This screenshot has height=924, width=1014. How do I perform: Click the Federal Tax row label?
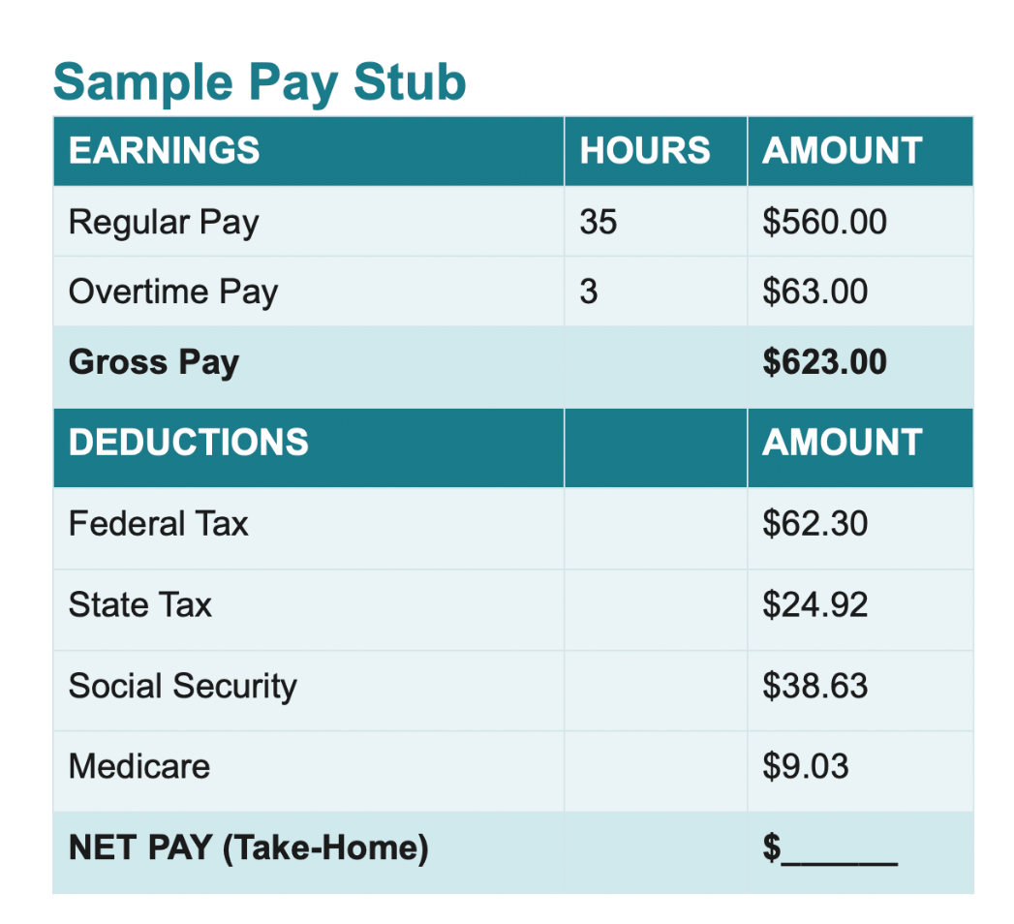[x=159, y=523]
